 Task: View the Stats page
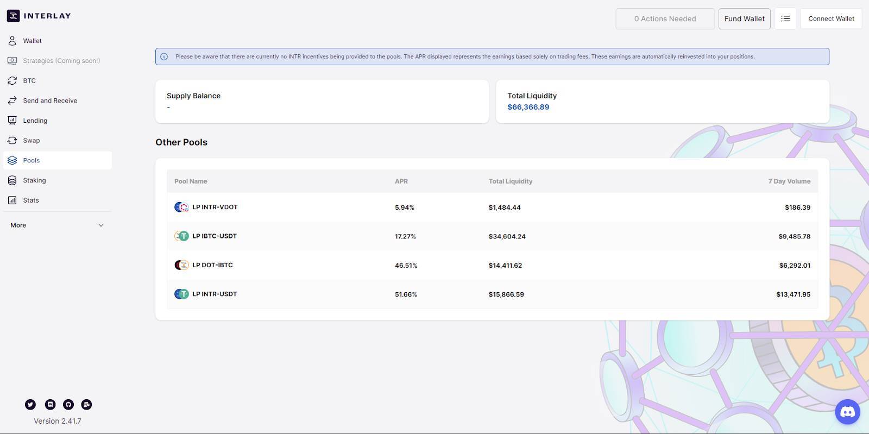[x=58, y=200]
